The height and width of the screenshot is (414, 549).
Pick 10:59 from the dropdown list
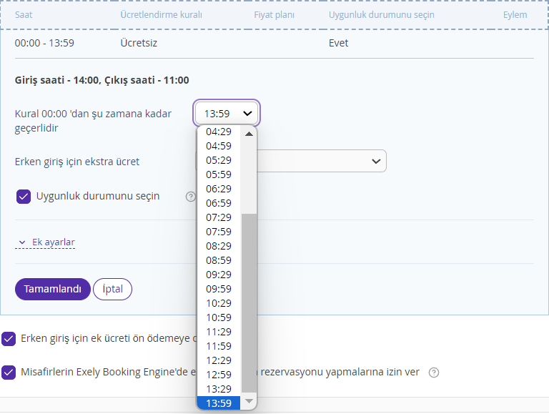pos(219,317)
